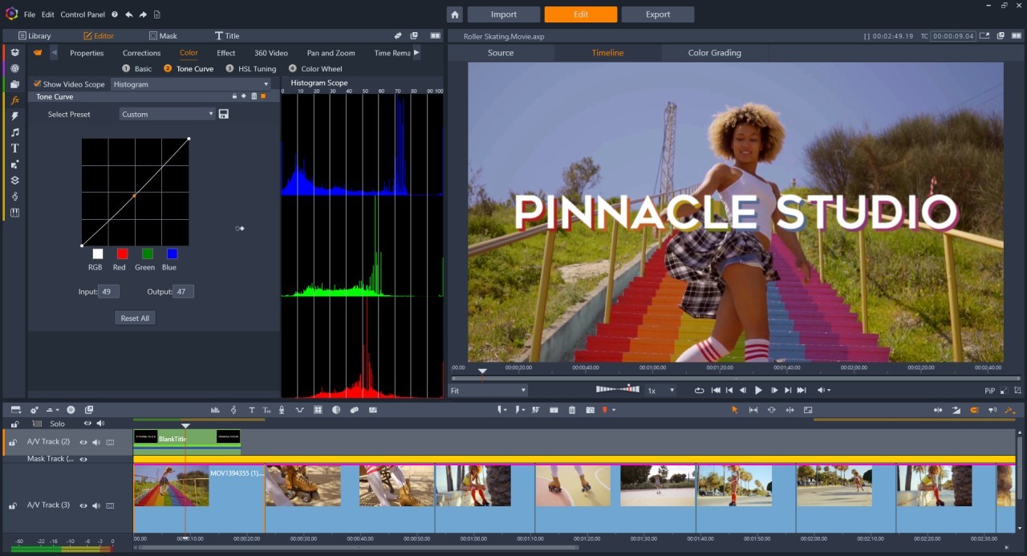Click the Reset All button
1027x556 pixels.
point(134,318)
